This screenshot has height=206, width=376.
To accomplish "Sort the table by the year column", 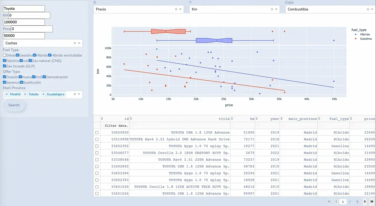I will pos(257,119).
